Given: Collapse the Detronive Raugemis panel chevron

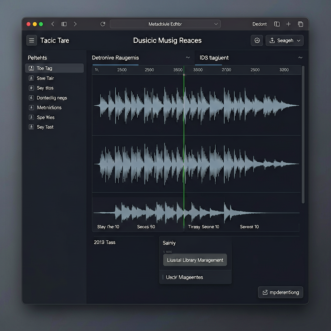Looking at the screenshot, I should pyautogui.click(x=188, y=58).
